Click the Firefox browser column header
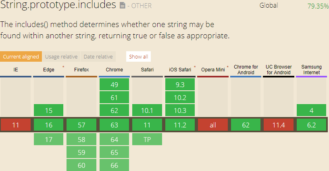This screenshot has width=329, height=171. 81,70
